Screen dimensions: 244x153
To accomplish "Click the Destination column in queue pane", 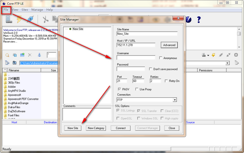I will (x=50, y=122).
